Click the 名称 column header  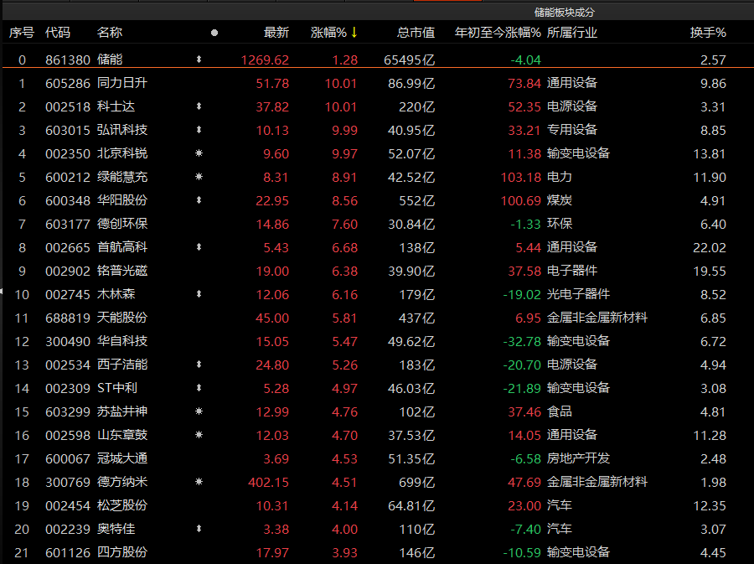[110, 33]
